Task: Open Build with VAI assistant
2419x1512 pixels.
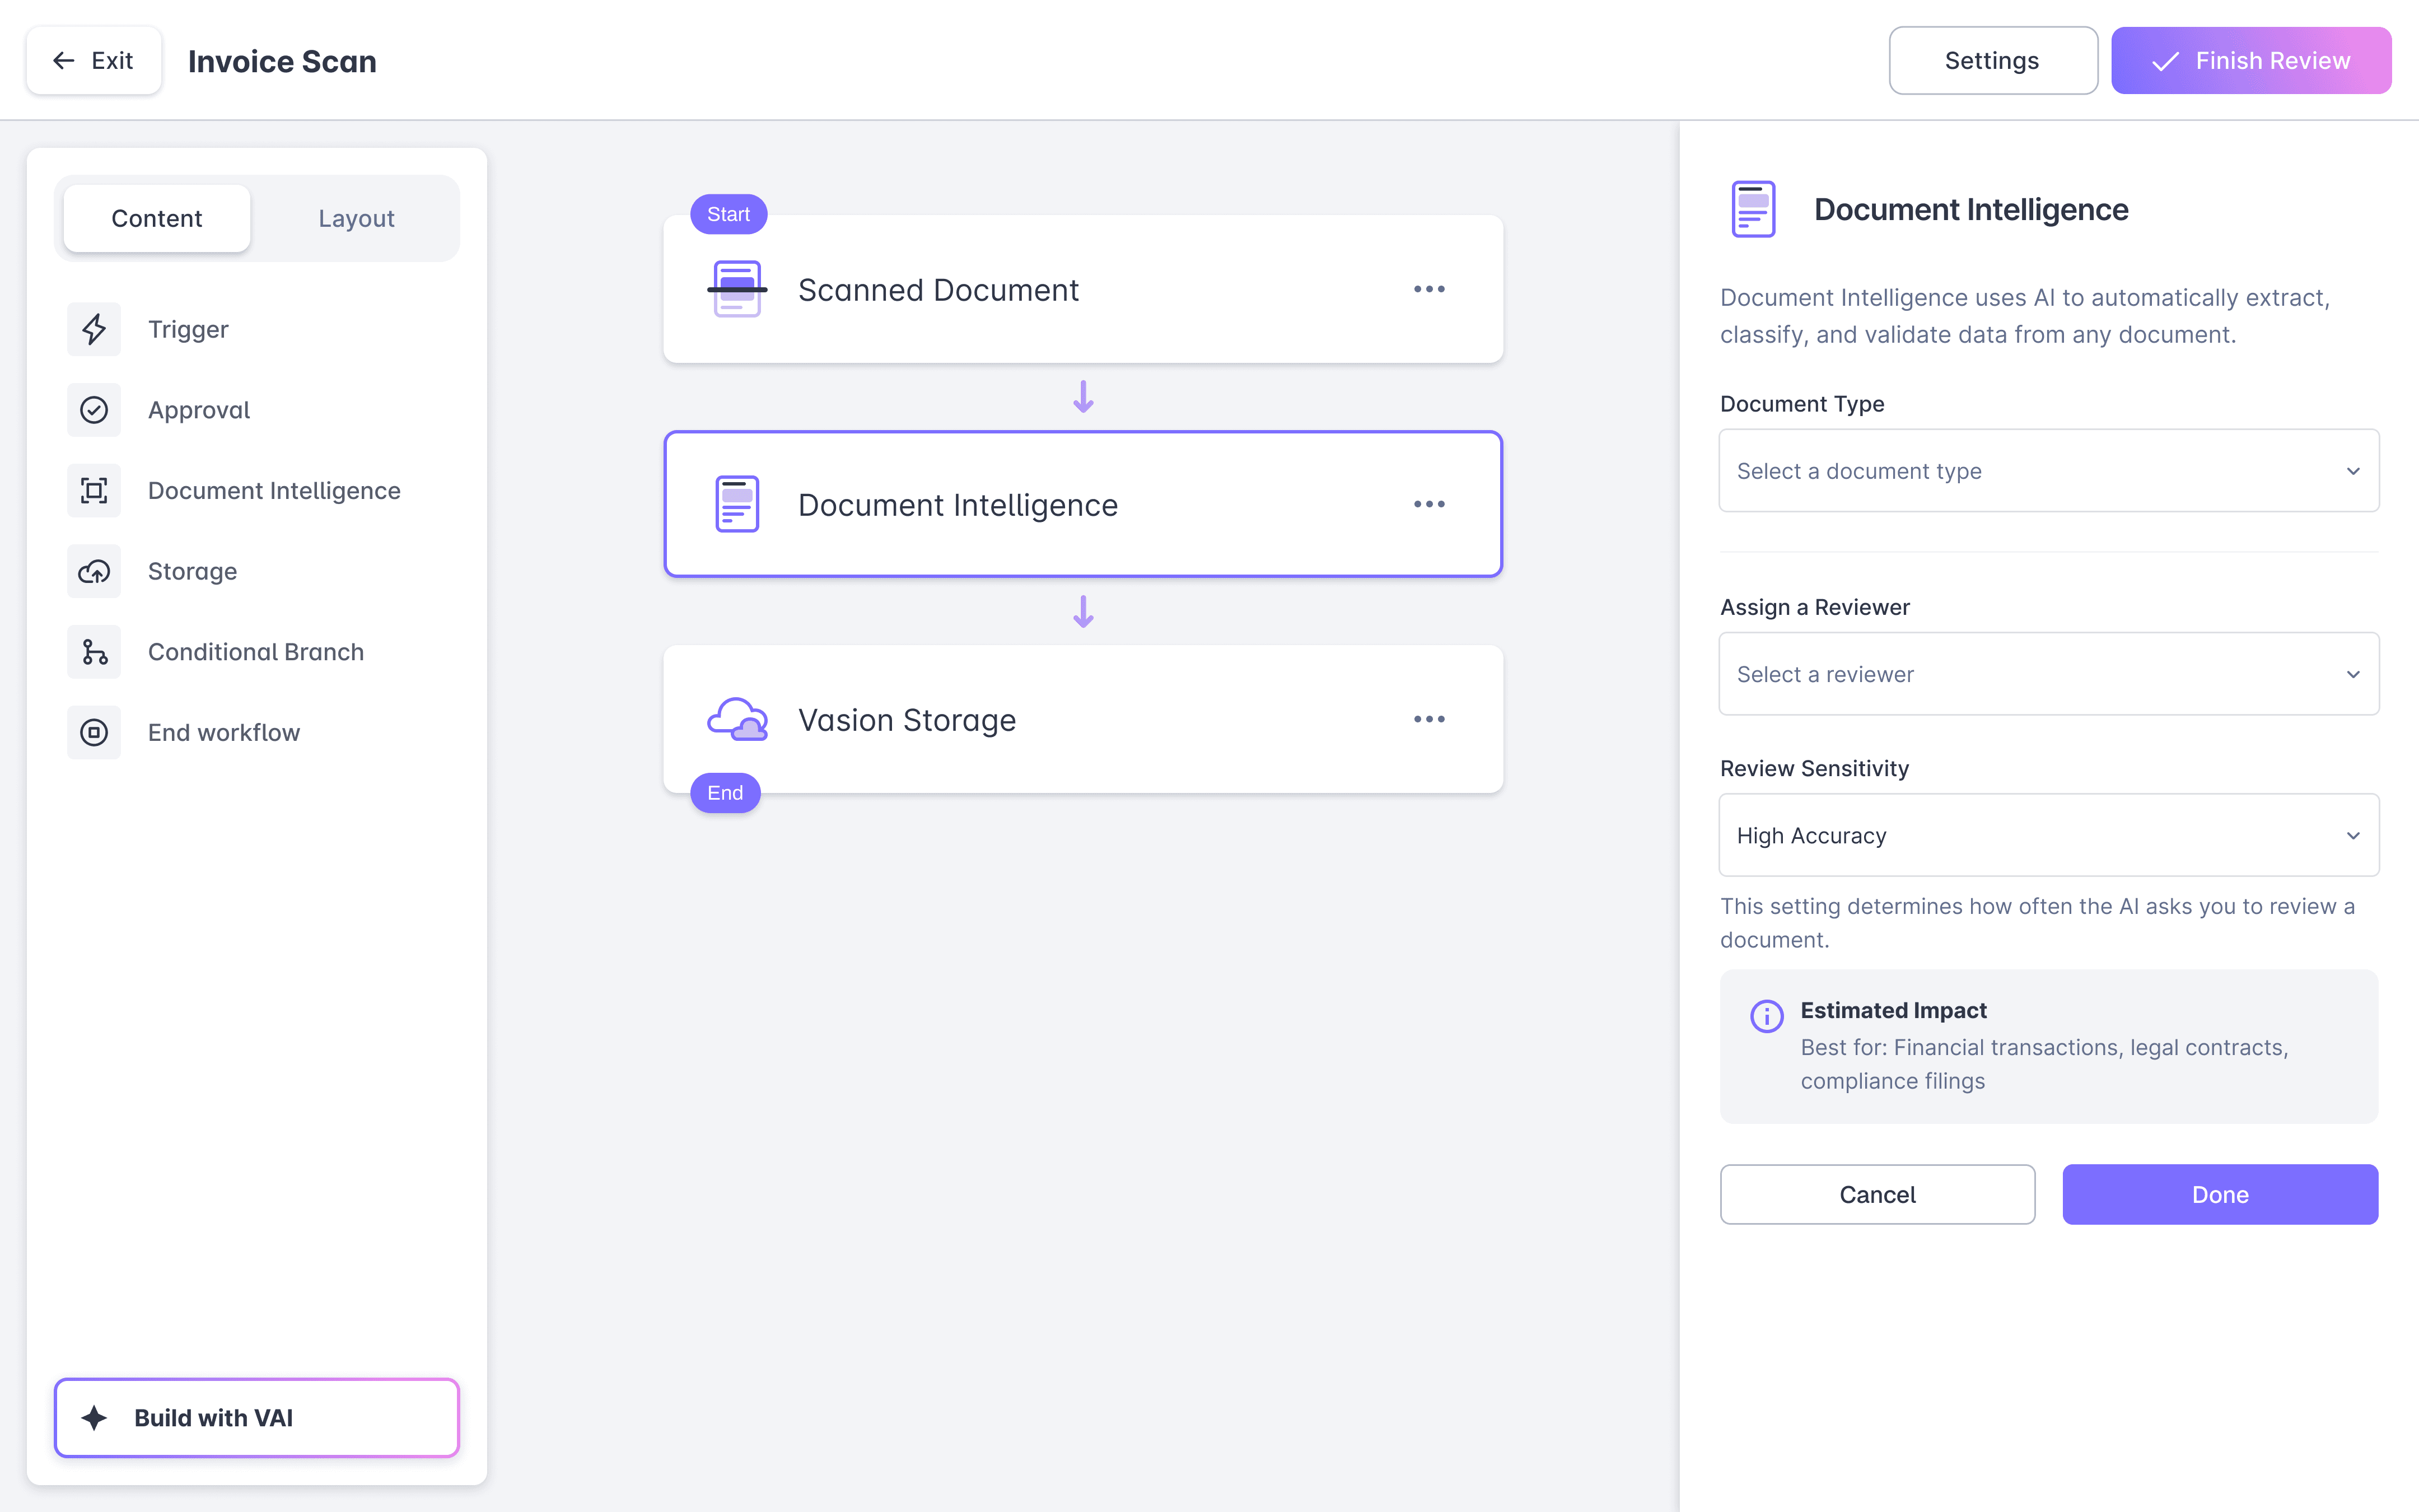Action: pos(257,1417)
